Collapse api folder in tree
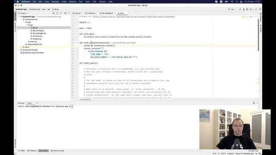Screen dimensions: 276x155 point(26,25)
